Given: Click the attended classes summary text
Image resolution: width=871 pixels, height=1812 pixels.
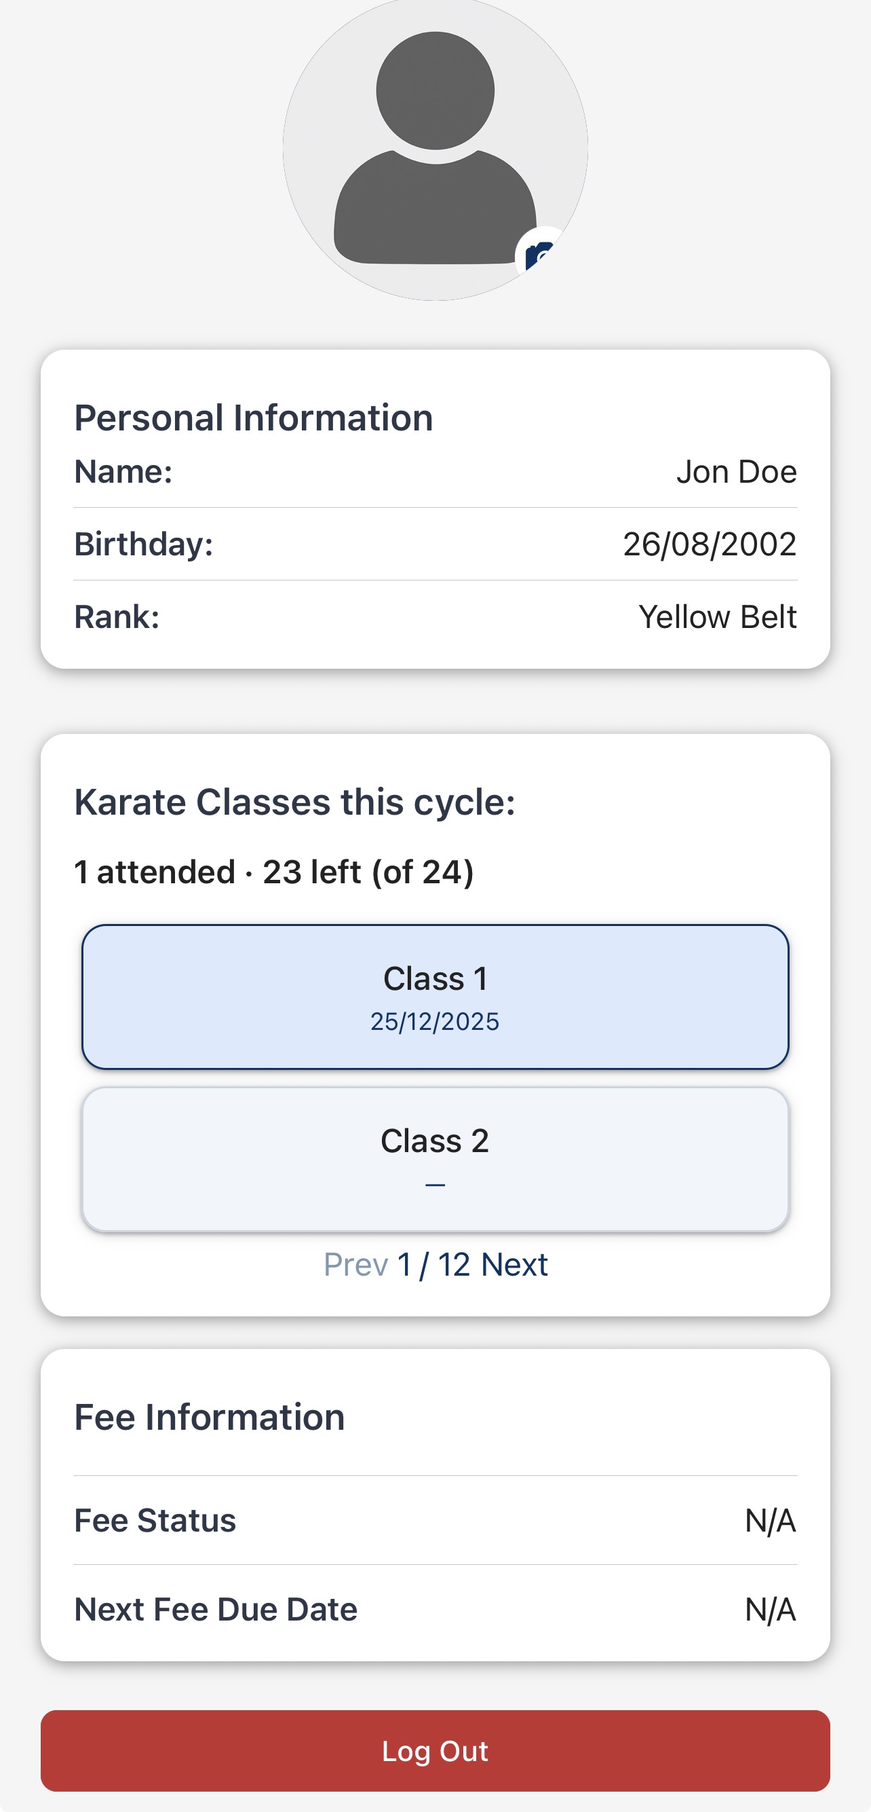Looking at the screenshot, I should coord(274,872).
